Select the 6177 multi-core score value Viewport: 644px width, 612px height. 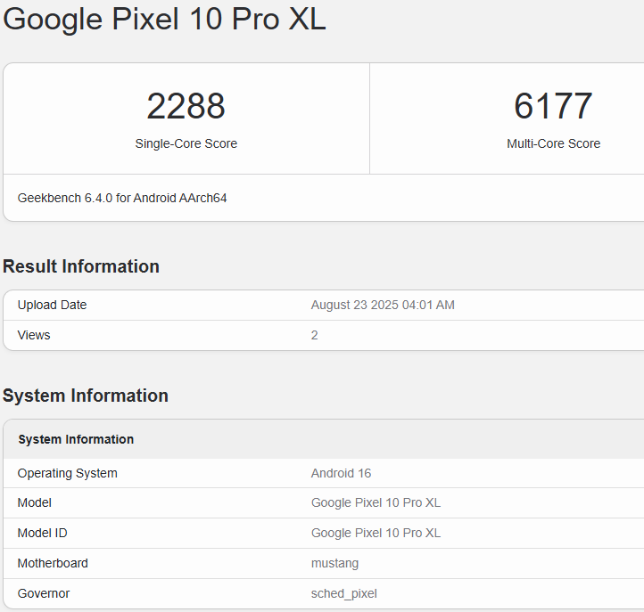(553, 106)
